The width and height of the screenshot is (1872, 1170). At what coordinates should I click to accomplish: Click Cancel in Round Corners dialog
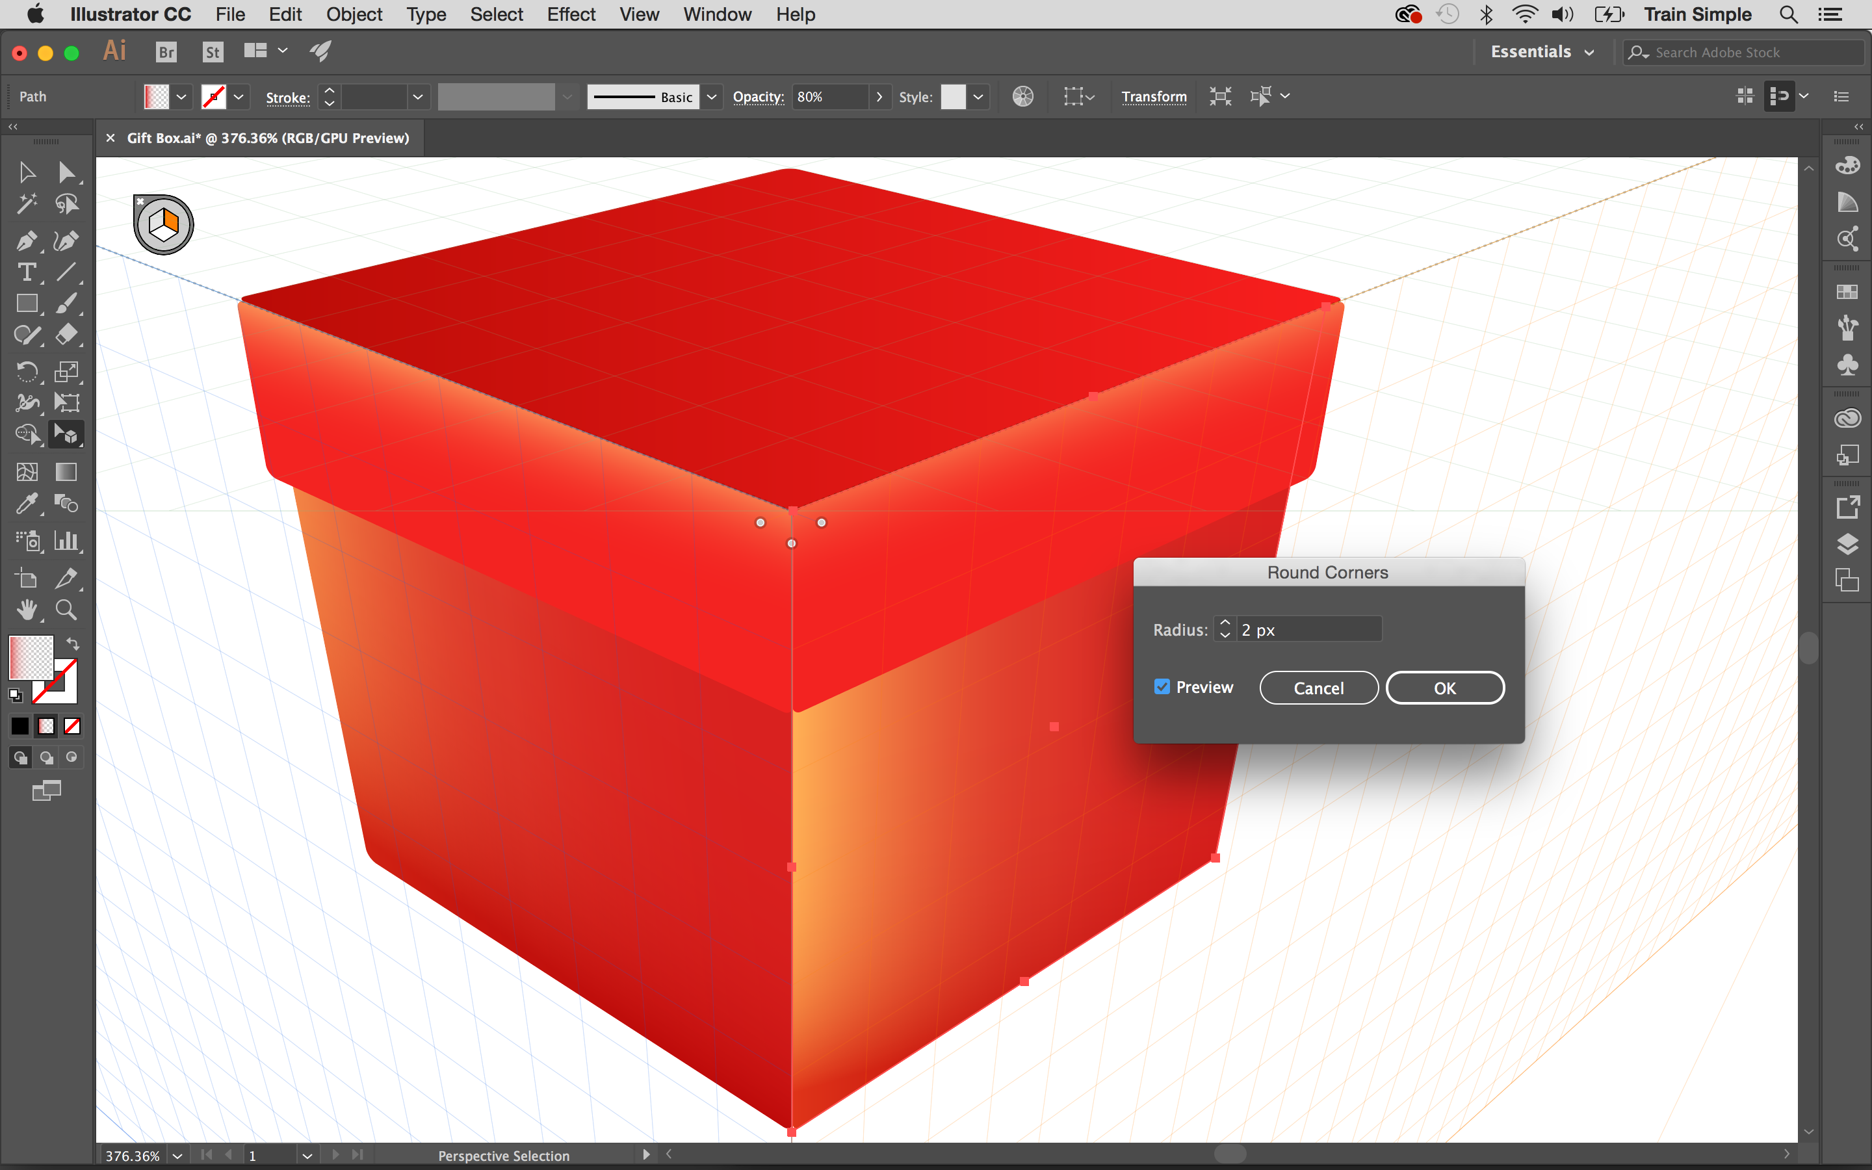click(1319, 688)
